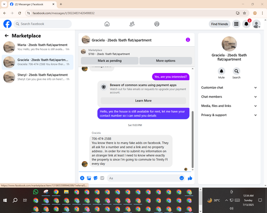Open the Friends icon in top navigation

click(x=132, y=24)
